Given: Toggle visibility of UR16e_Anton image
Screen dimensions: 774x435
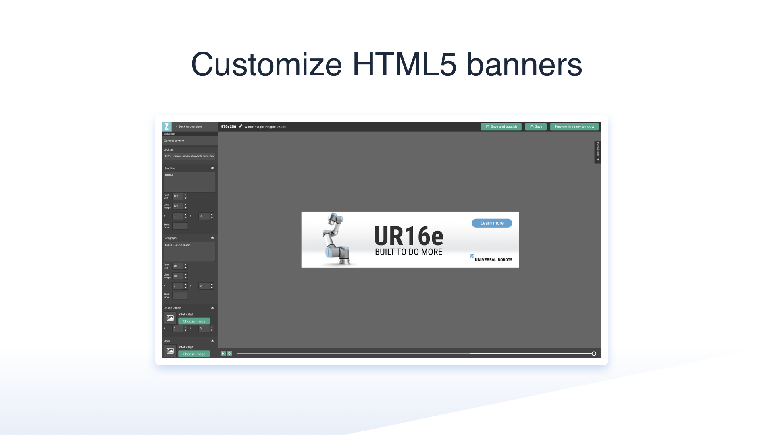Looking at the screenshot, I should point(212,307).
